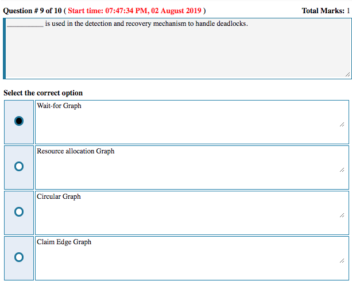Viewport: 352px width, 281px height.
Task: Click the 'Select the correct option' label
Action: pyautogui.click(x=43, y=93)
